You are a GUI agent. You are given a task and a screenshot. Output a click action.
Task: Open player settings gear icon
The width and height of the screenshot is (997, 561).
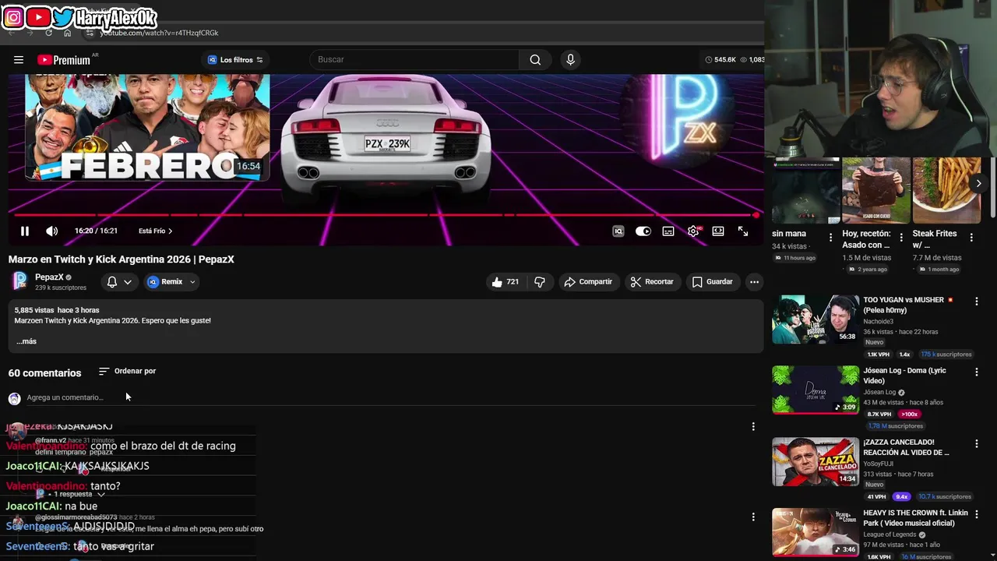pos(693,231)
